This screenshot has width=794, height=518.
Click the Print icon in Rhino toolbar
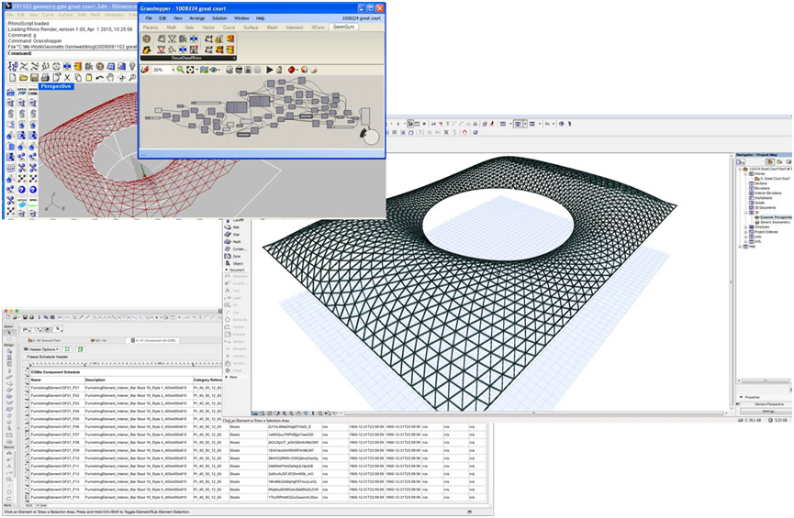pyautogui.click(x=45, y=77)
